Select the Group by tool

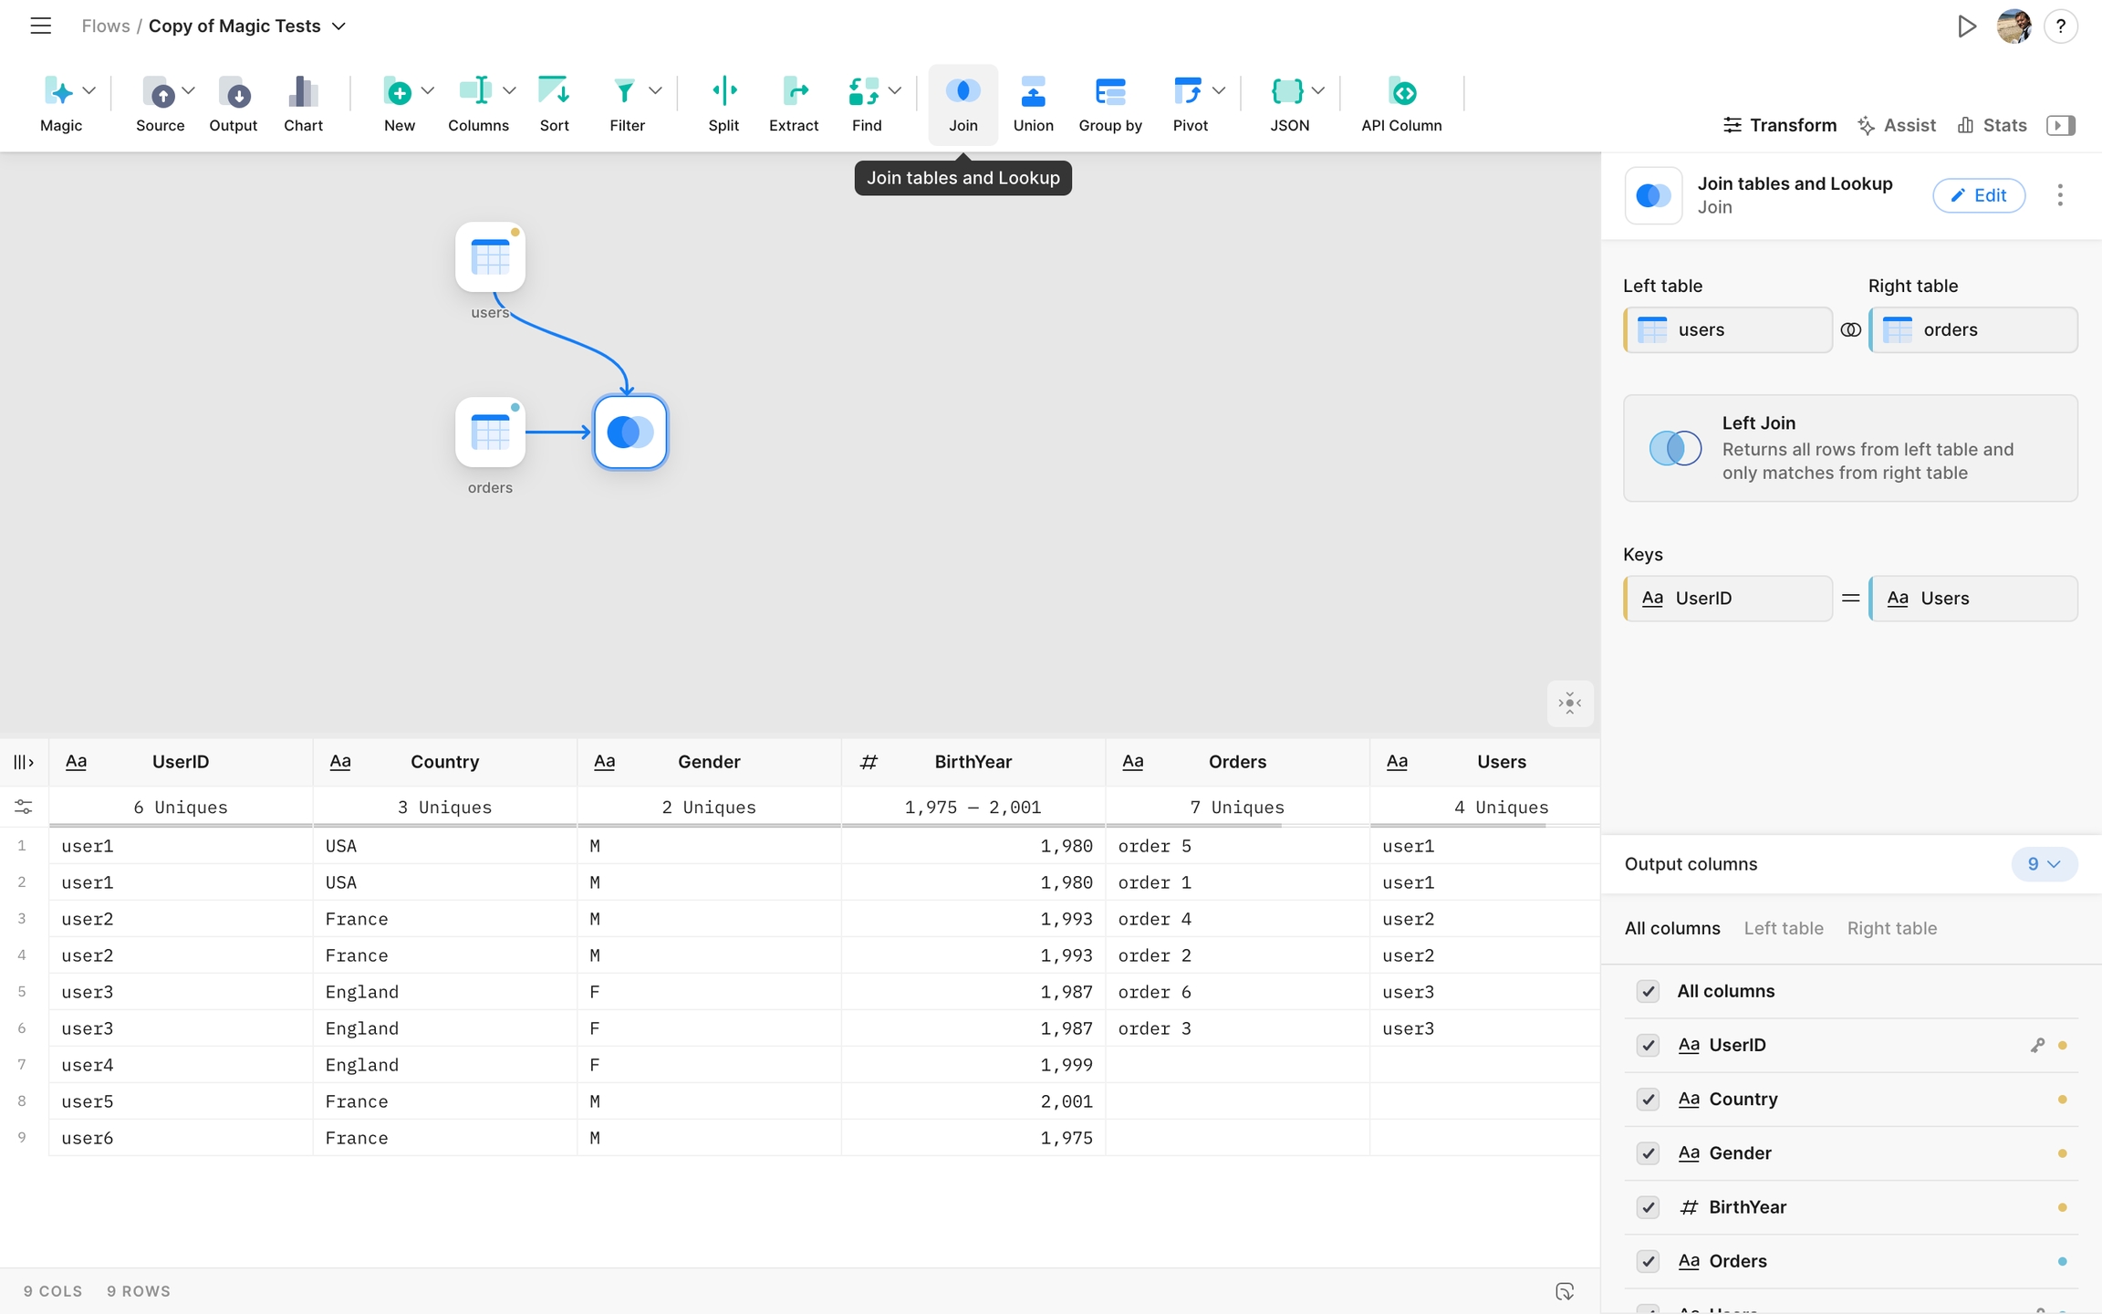pos(1109,92)
